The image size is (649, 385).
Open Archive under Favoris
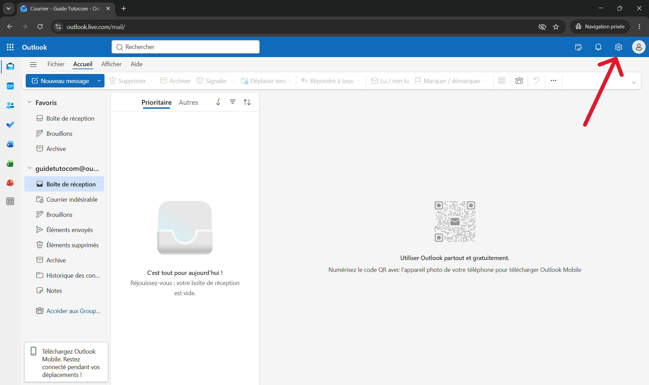coord(65,149)
